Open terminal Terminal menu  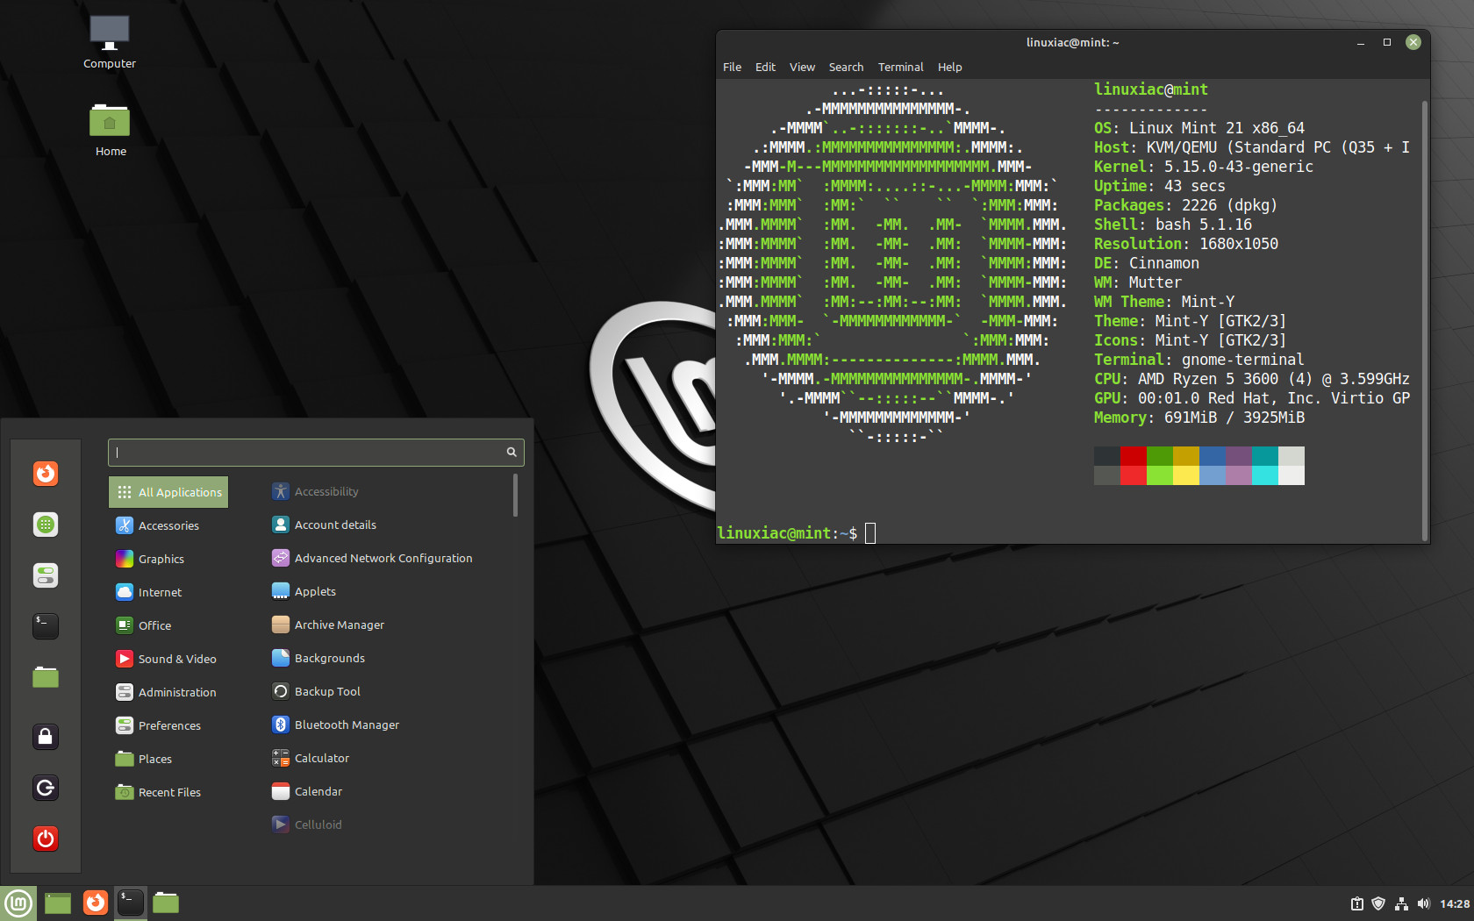click(900, 67)
